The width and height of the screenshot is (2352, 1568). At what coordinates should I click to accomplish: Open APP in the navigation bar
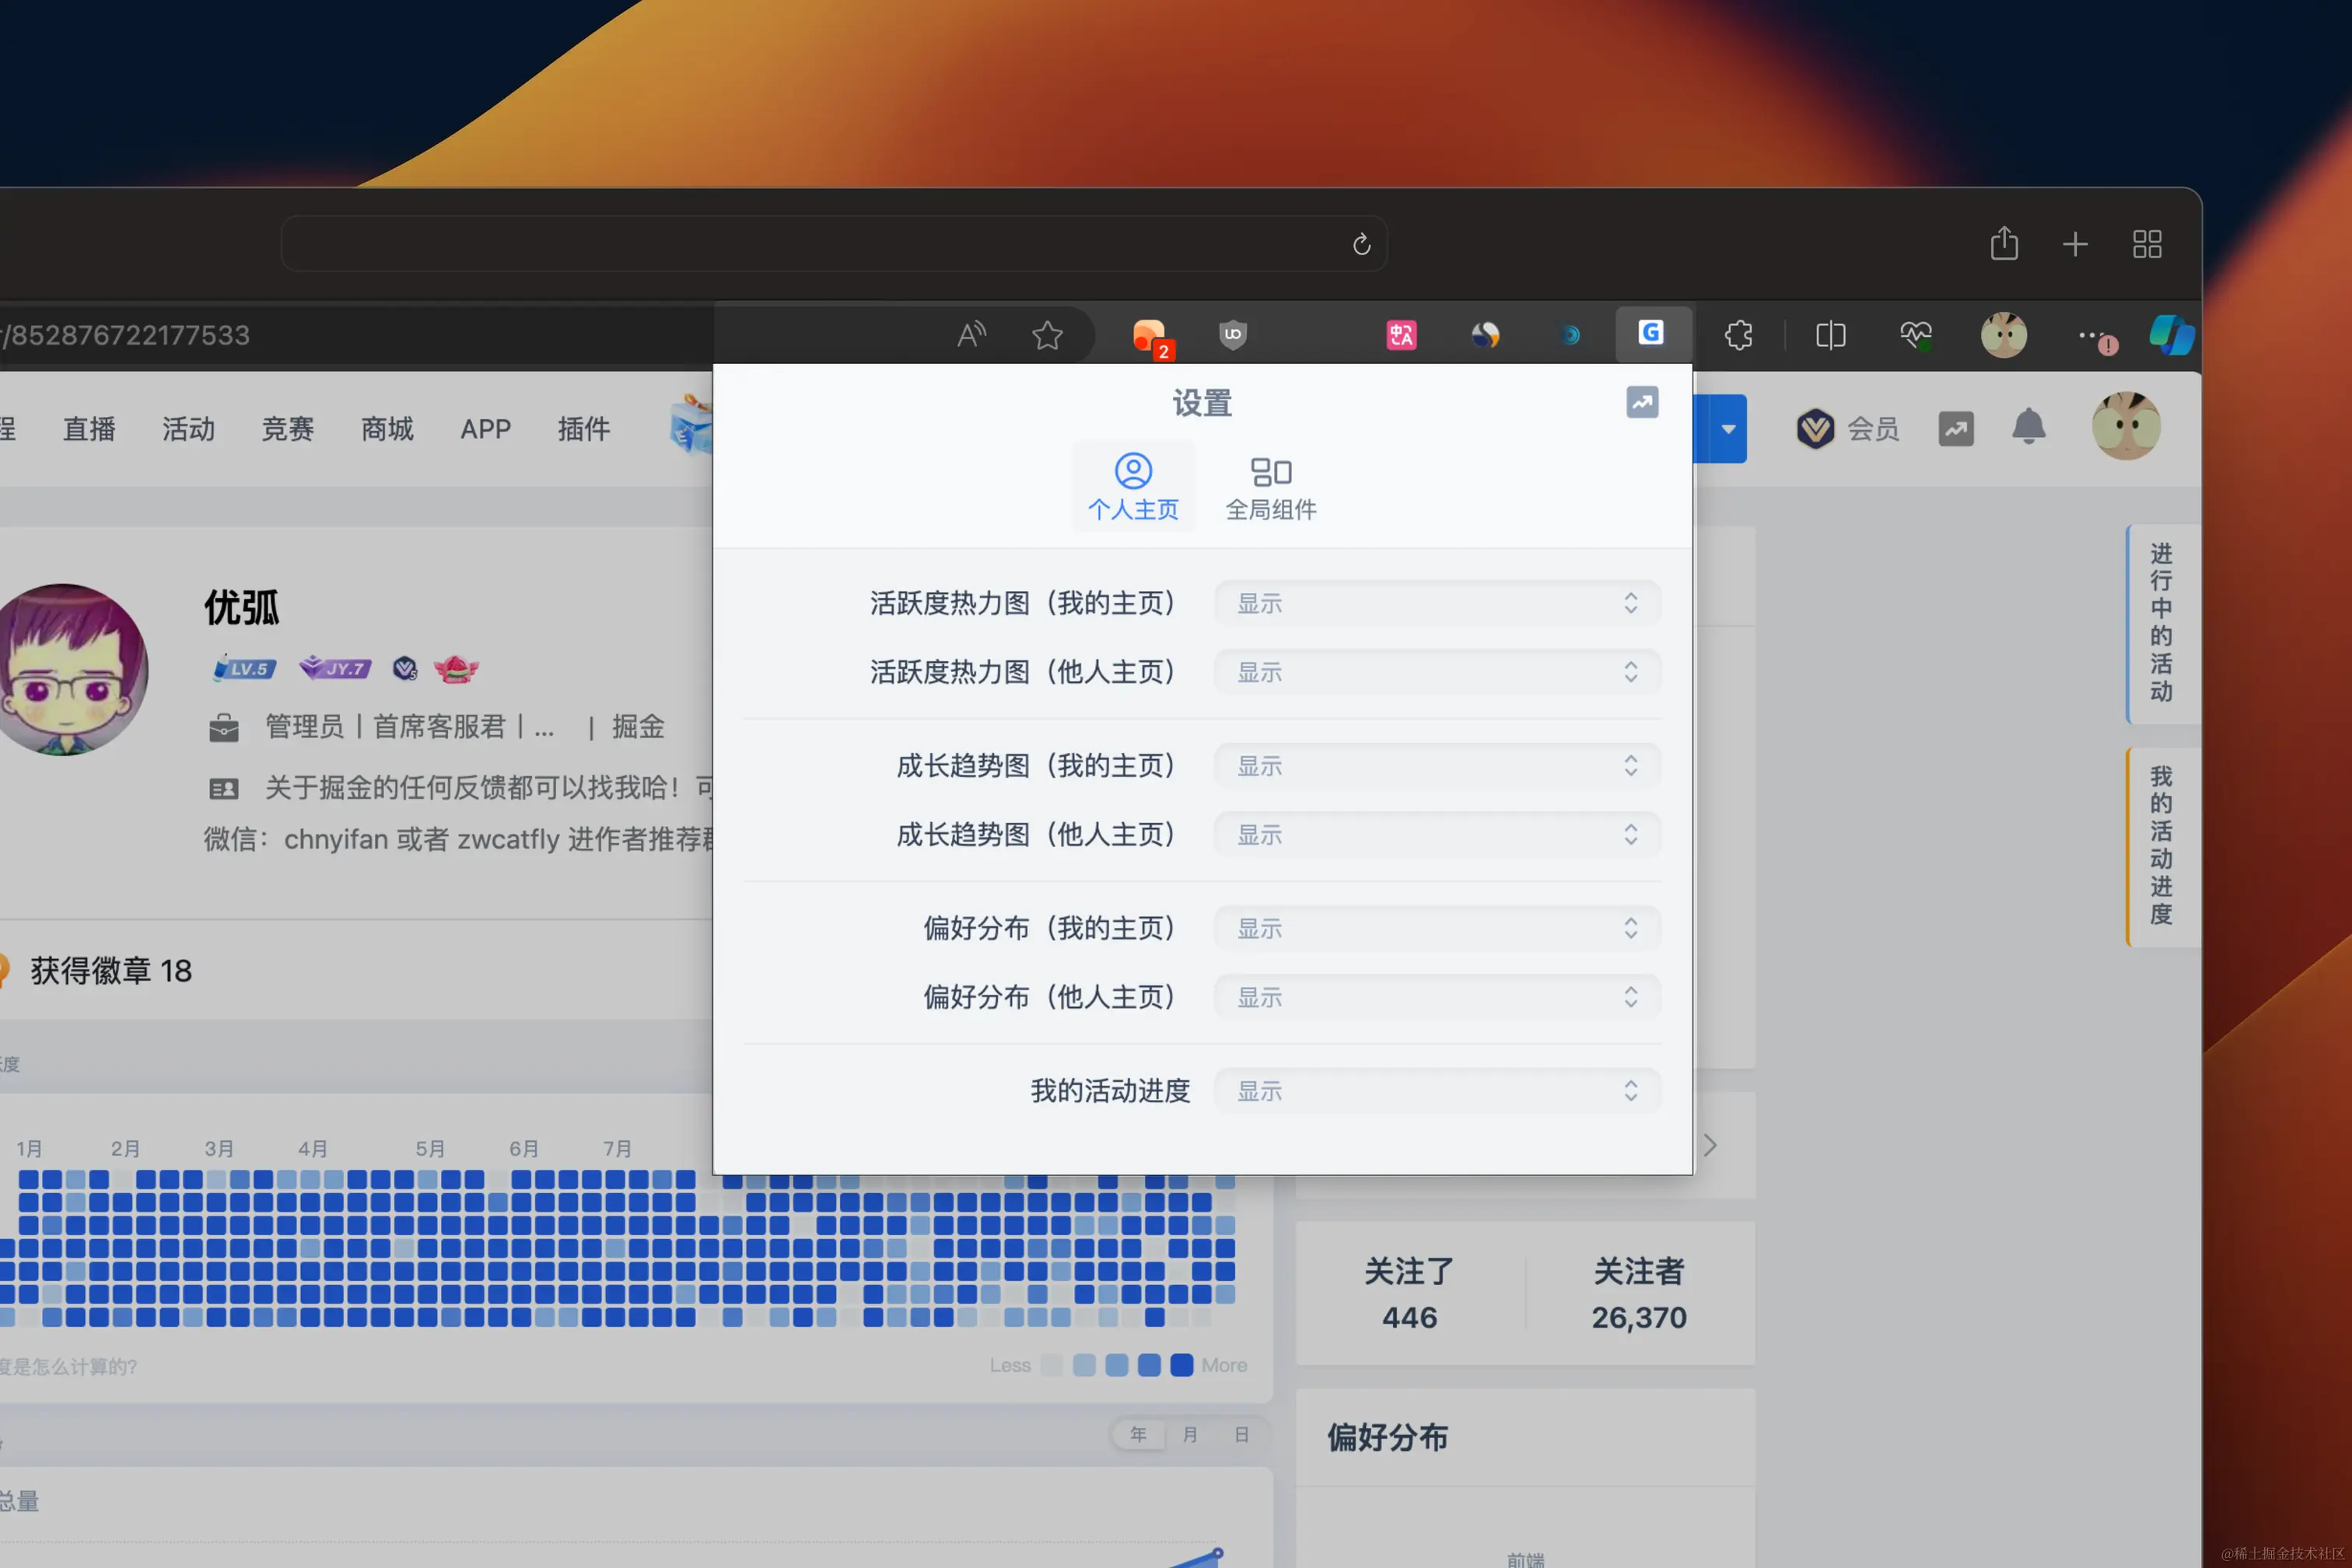(485, 429)
